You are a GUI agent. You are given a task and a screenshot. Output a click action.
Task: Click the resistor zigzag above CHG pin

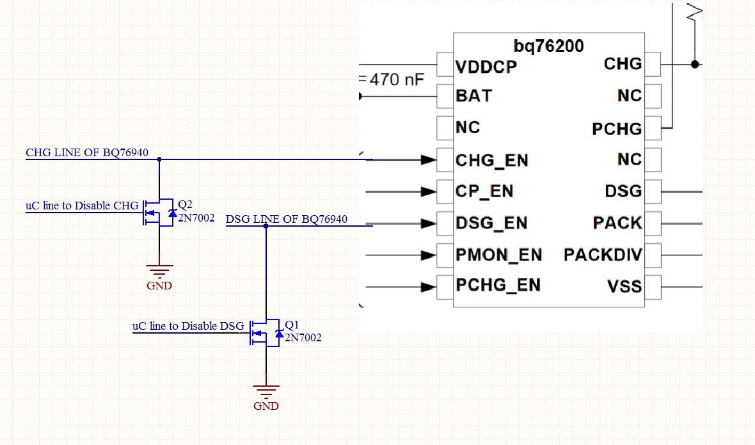click(x=695, y=12)
